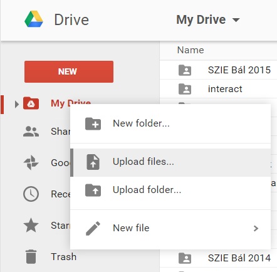Click the red NEW button
This screenshot has height=272, width=277.
(x=69, y=71)
